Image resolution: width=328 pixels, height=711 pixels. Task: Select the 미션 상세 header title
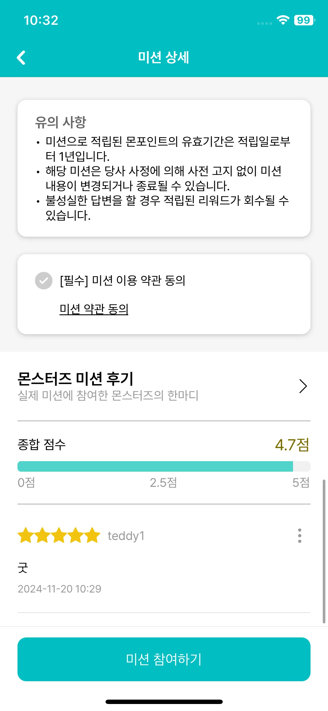tap(164, 57)
